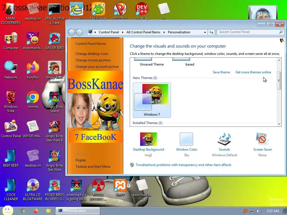Screen dimensions: 287x215
Task: Open the MARK ZUCKERBERG desktop icon
Action: [x=11, y=14]
